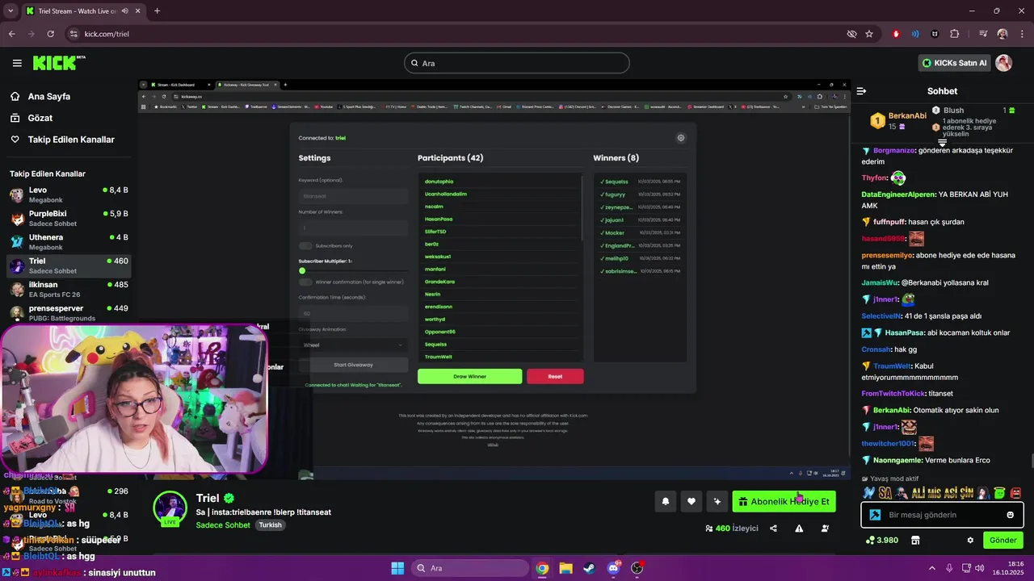Show hidden system tray icons chevron
Screen dimensions: 1034x581
pyautogui.click(x=931, y=568)
